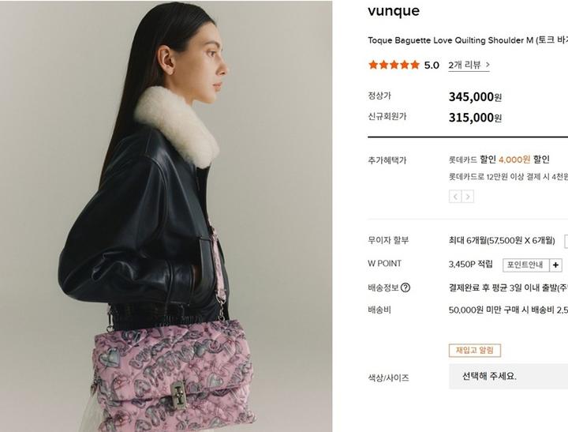Go to next benefit with right arrow
Viewport: 568px width, 432px height.
coord(468,197)
